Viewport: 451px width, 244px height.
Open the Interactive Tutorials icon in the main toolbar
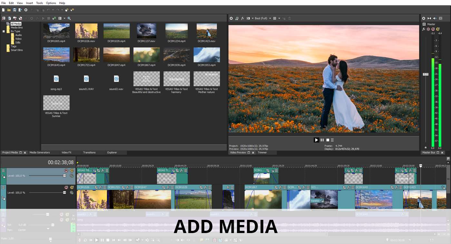(67, 10)
